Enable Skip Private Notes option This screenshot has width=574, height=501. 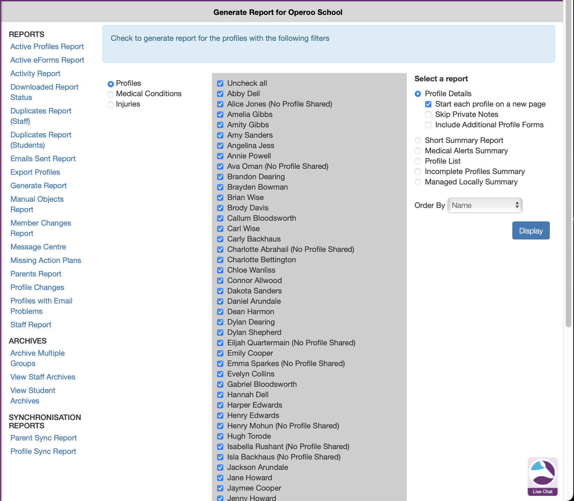click(x=428, y=115)
